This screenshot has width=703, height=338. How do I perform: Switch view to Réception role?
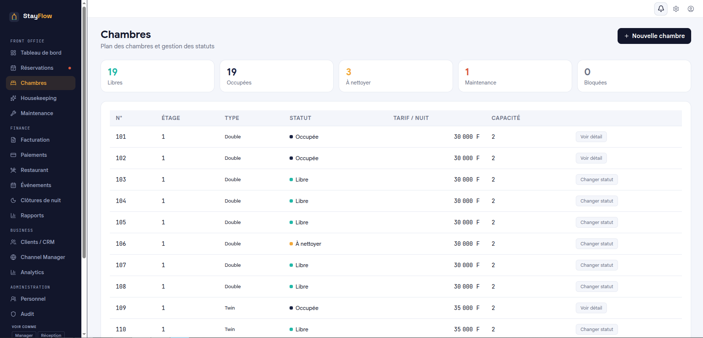pos(51,335)
